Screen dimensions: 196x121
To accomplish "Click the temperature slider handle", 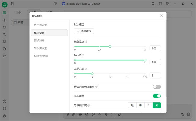I will 110,47.
